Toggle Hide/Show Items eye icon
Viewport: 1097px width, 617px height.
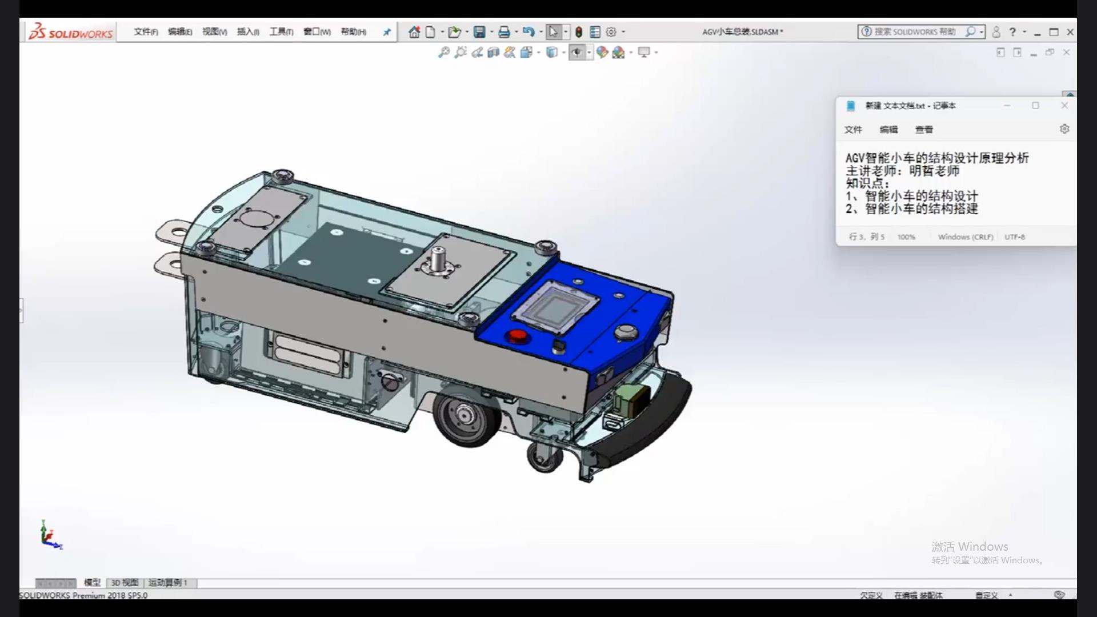(577, 53)
